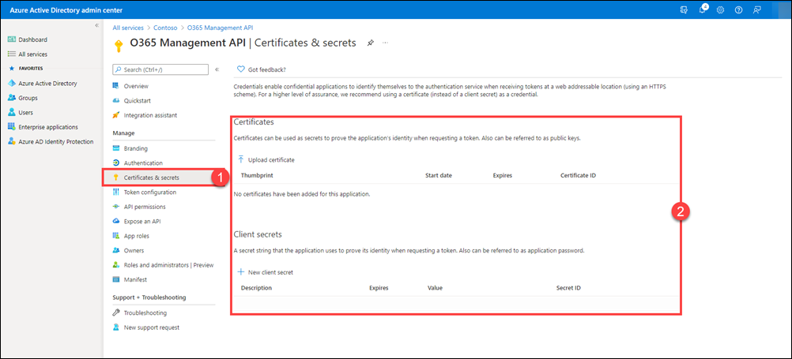Click the Got feedback heart icon

[x=241, y=69]
